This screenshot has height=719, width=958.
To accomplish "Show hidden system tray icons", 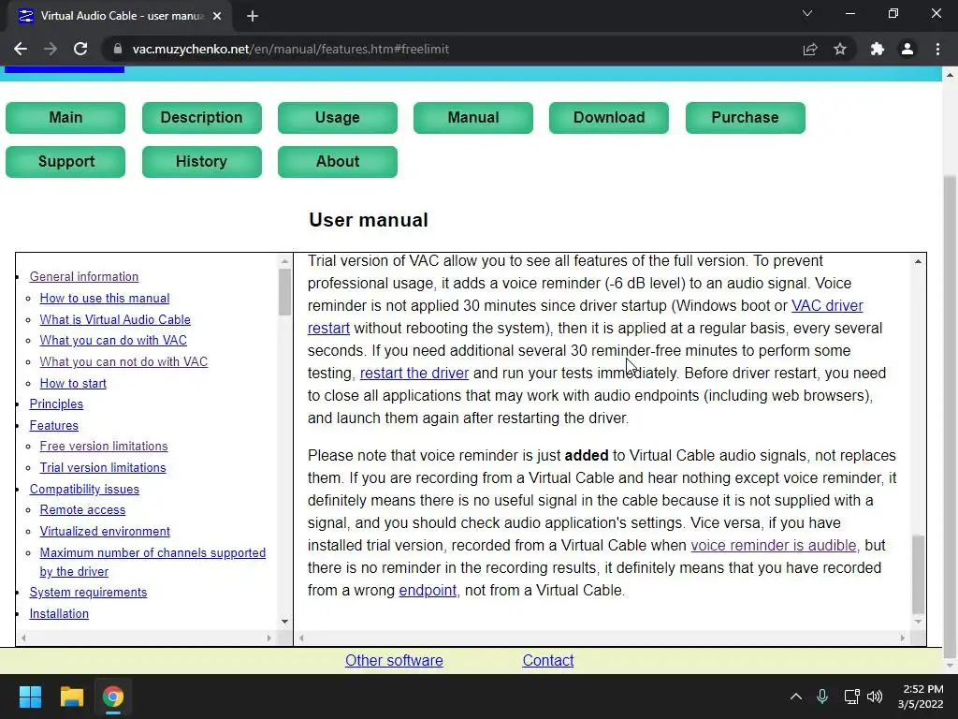I will [x=796, y=697].
